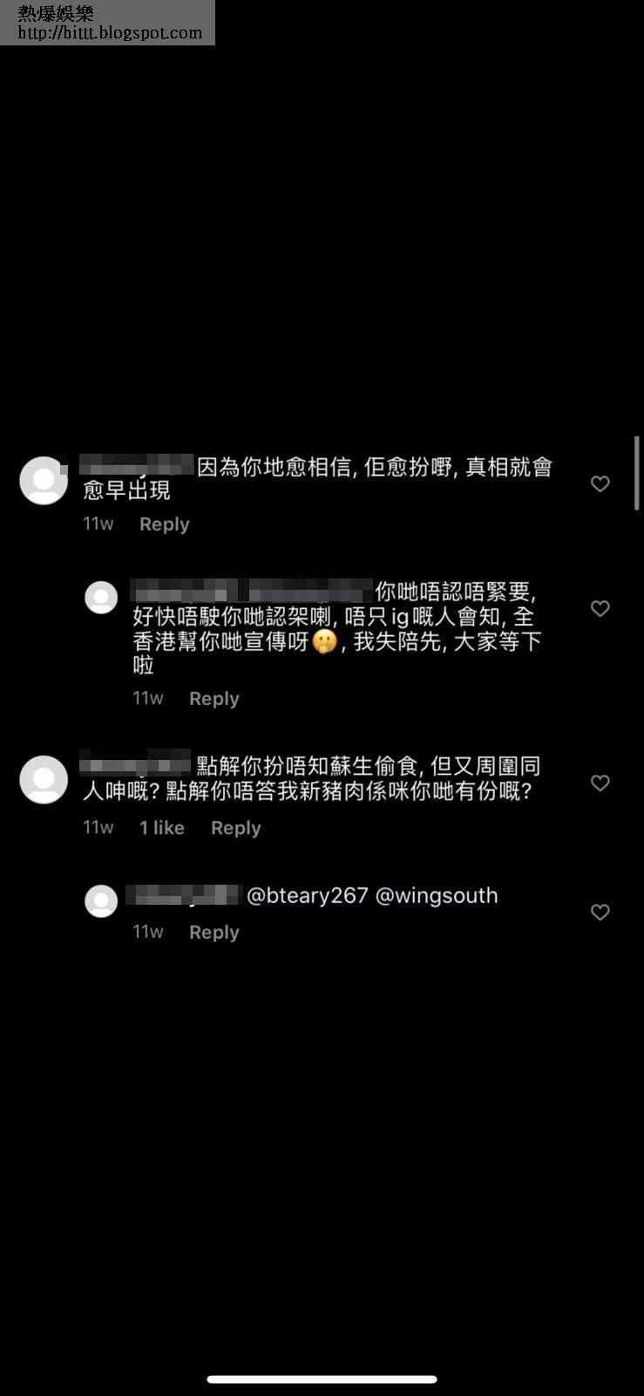The width and height of the screenshot is (644, 1396).
Task: View who liked via '1 like'
Action: 162,828
